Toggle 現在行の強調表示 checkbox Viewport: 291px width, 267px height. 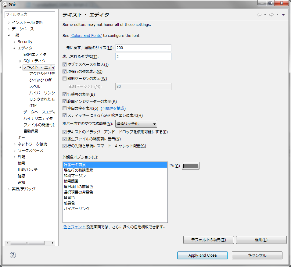coord(64,72)
